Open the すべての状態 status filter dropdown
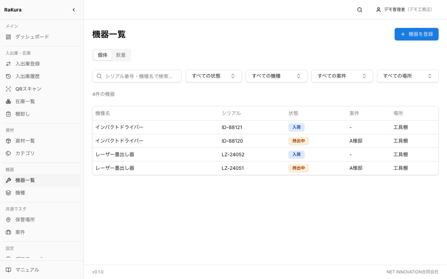447x279 pixels. (214, 76)
